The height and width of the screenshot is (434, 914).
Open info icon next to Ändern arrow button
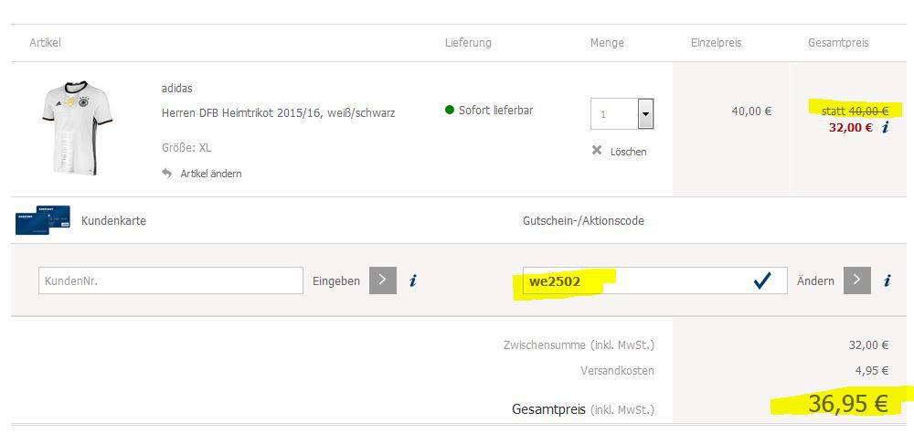(887, 281)
